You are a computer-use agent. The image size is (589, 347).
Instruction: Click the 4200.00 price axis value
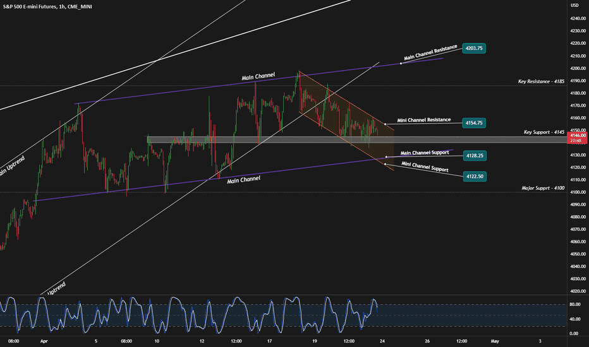click(x=578, y=68)
